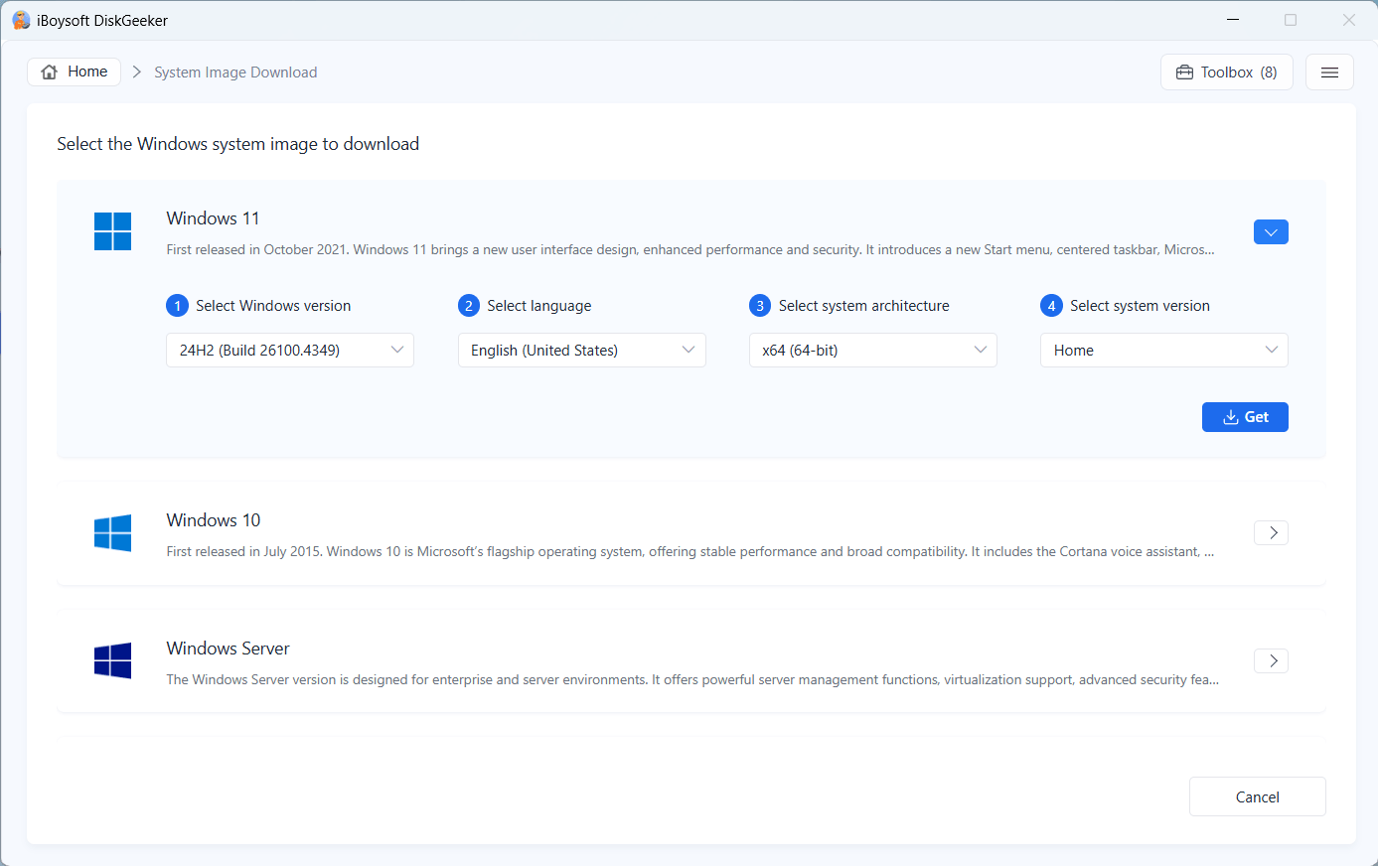Click the 'Select system architecture' label

864,306
